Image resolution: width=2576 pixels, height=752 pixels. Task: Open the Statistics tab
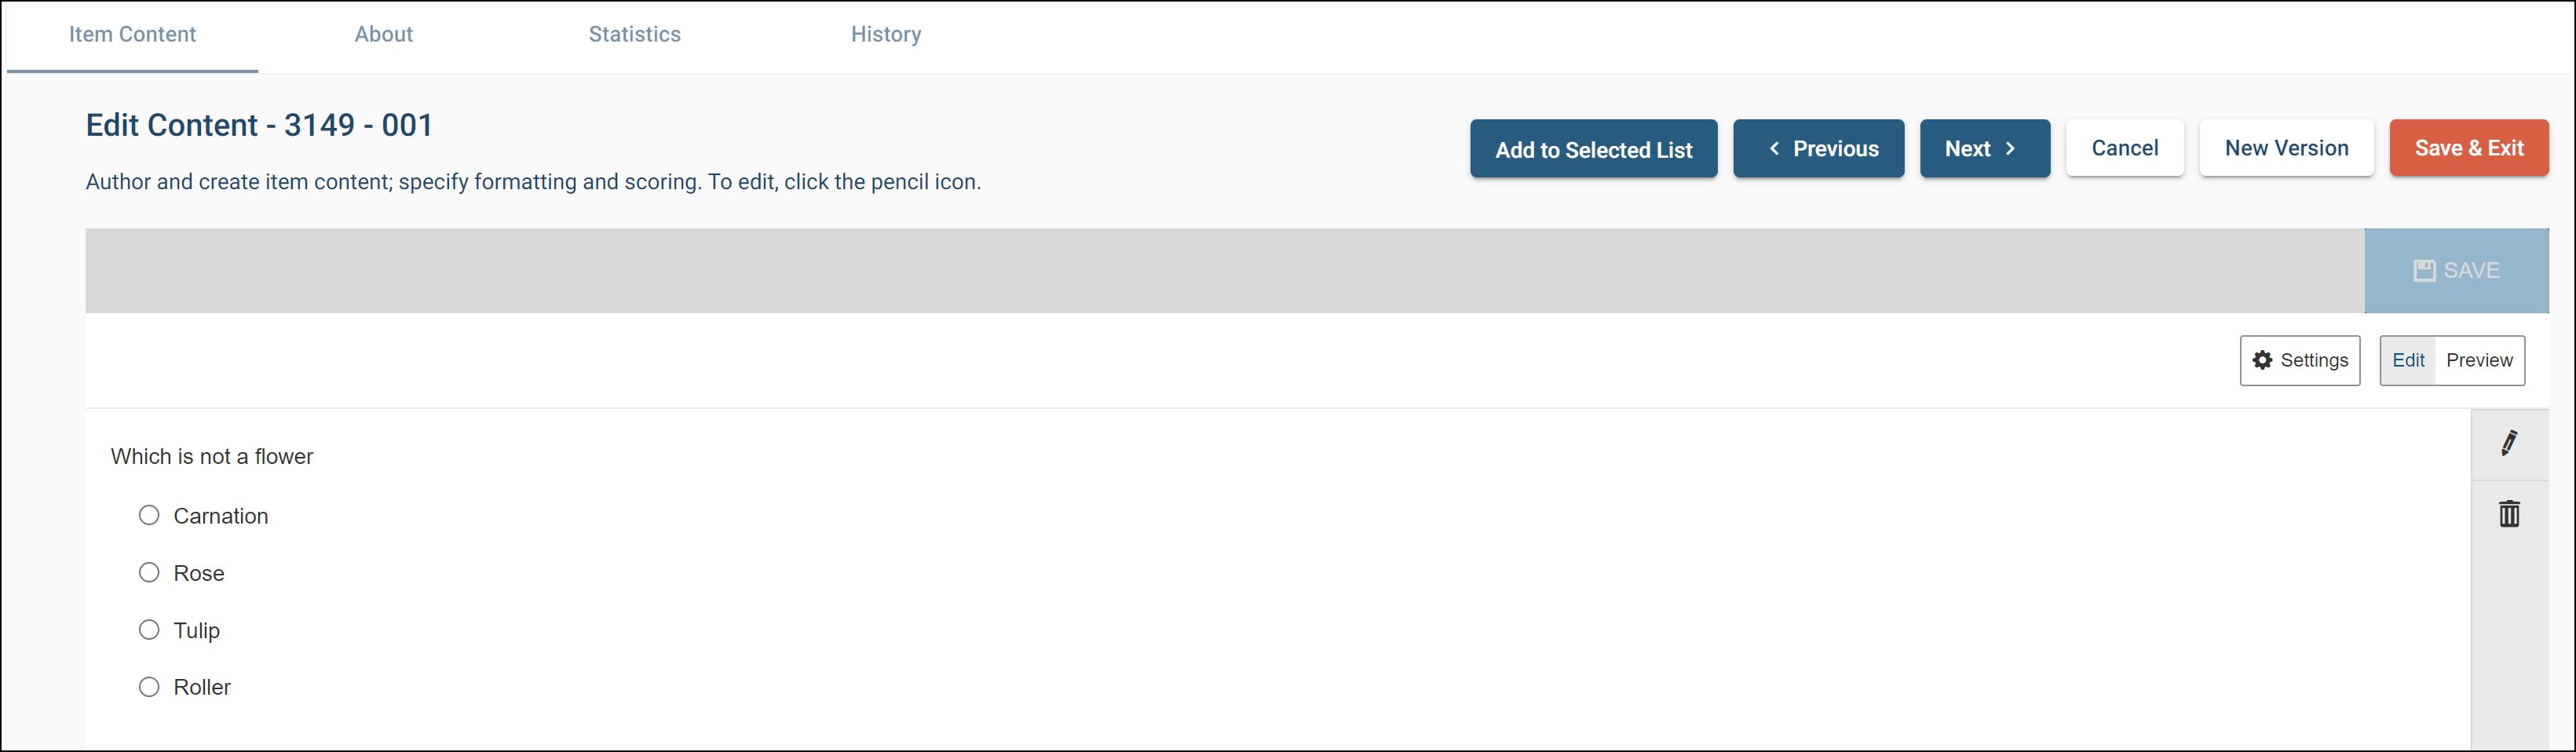pyautogui.click(x=634, y=34)
